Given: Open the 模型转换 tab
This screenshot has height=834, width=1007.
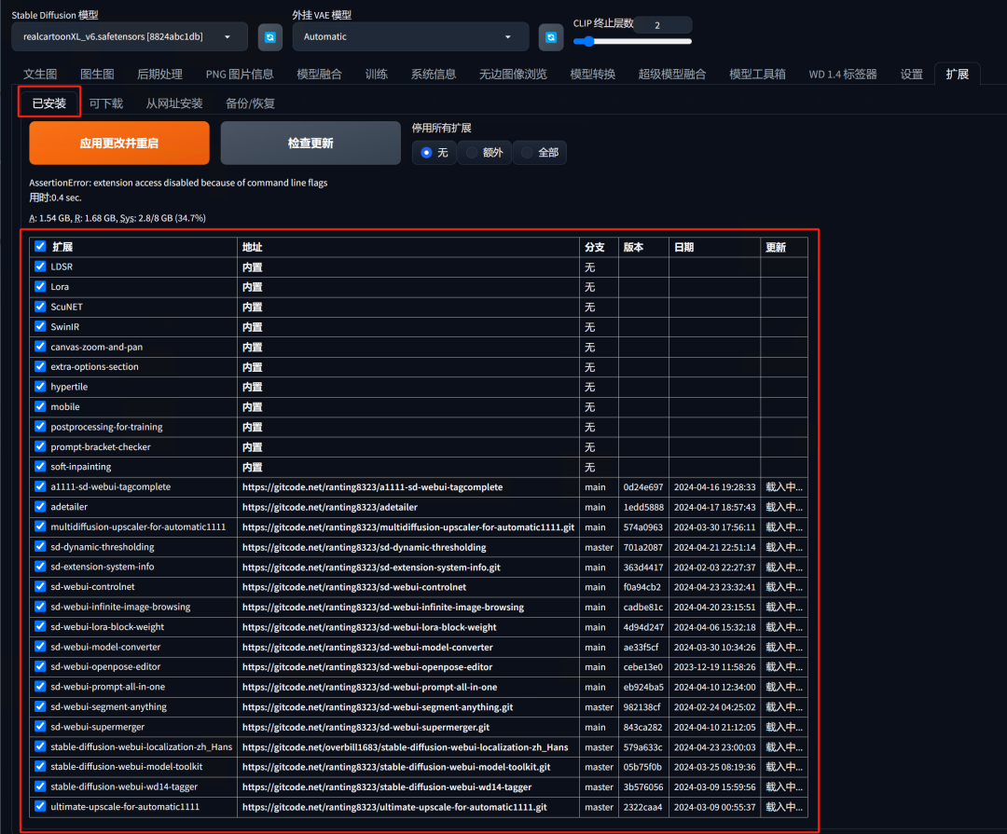Looking at the screenshot, I should coord(593,74).
